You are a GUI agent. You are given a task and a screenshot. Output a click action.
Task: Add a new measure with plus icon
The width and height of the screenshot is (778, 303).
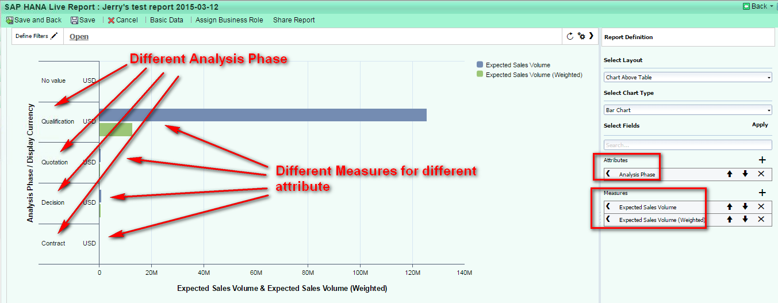coord(762,193)
